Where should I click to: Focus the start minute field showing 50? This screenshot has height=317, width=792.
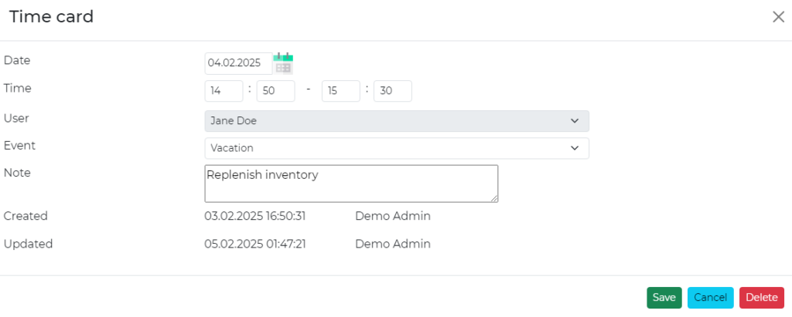pos(275,91)
